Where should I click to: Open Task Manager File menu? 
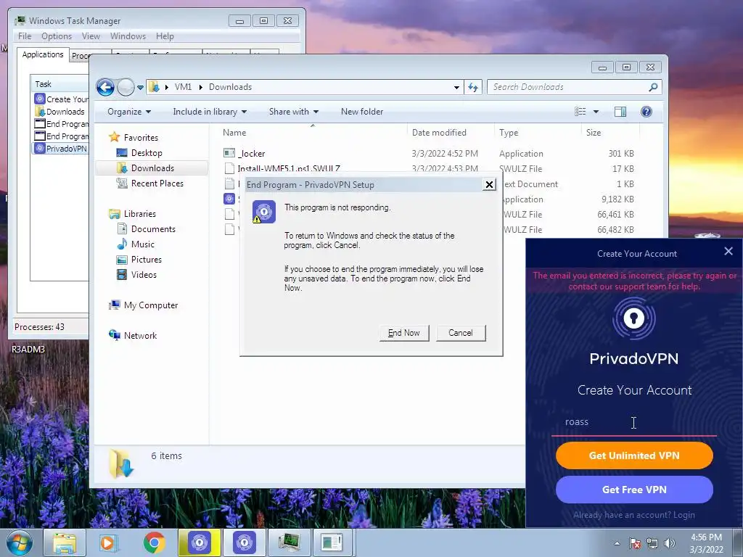(25, 36)
